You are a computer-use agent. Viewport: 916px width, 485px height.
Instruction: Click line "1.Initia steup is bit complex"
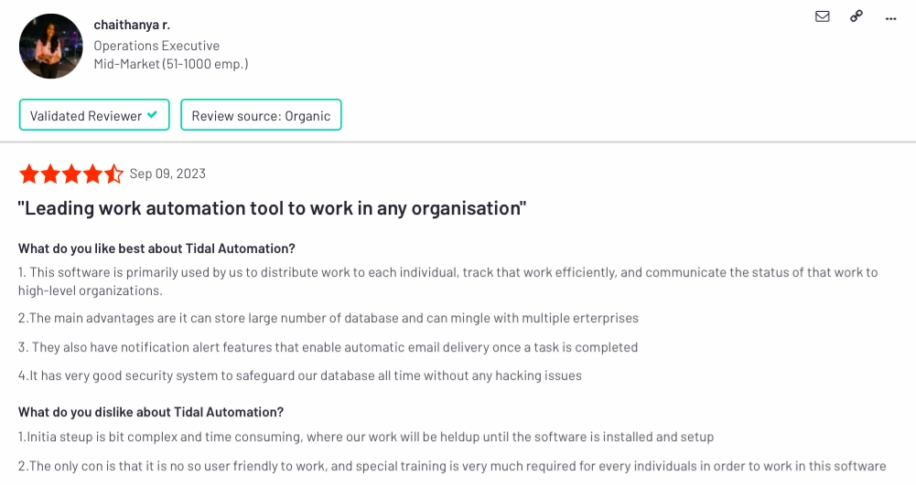pyautogui.click(x=366, y=437)
